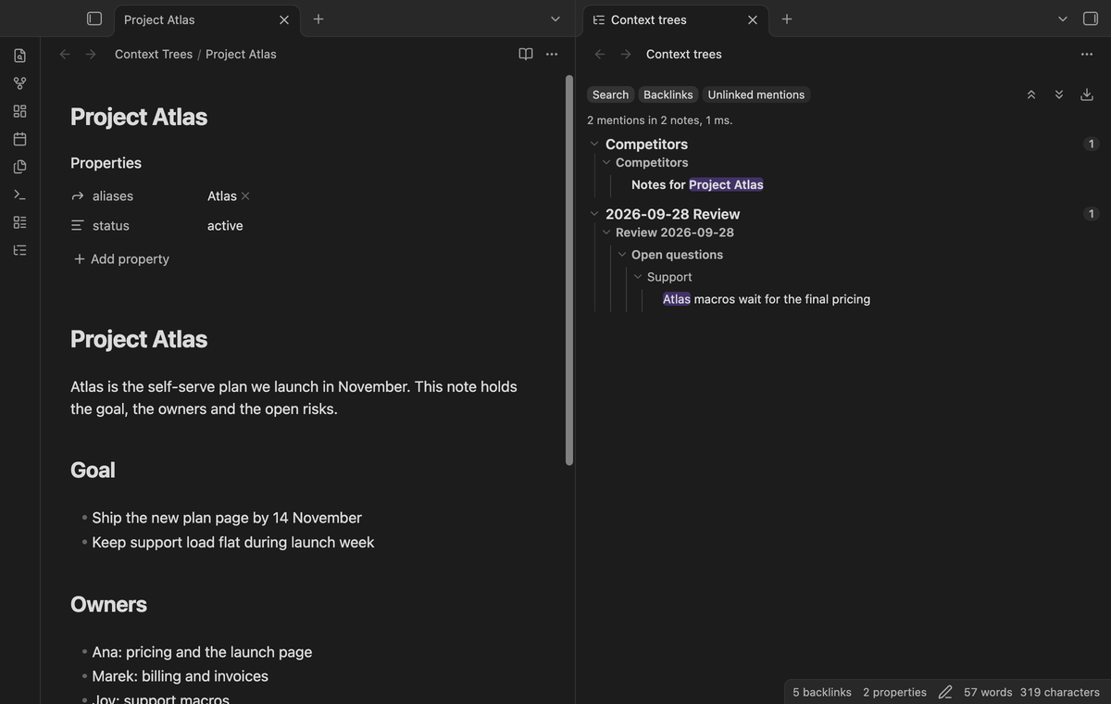Expand all results double-chevron down icon
This screenshot has width=1111, height=704.
coord(1059,94)
